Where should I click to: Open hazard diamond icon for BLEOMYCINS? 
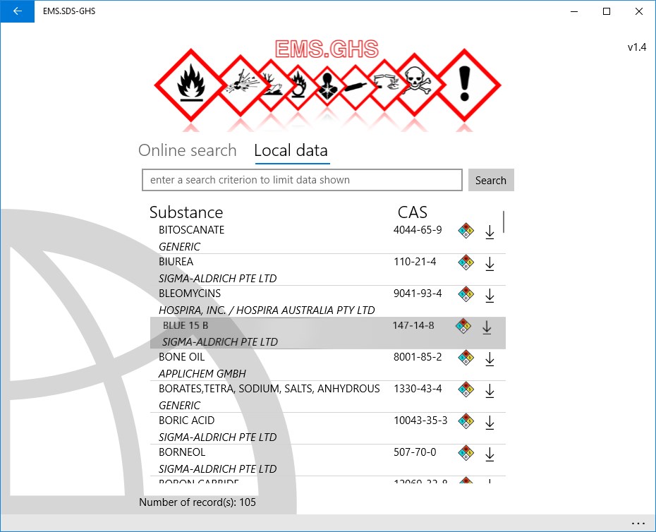(x=466, y=294)
